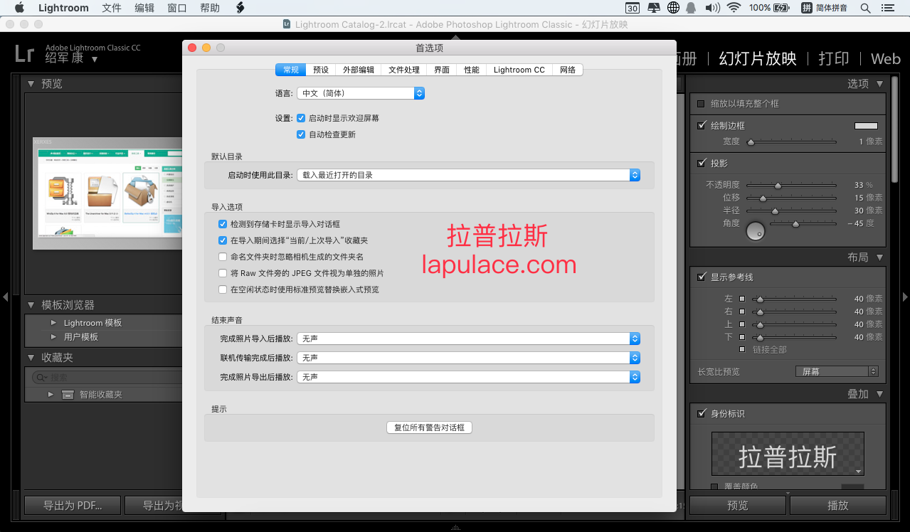910x532 pixels.
Task: Click the 复位所有警告对话框 button
Action: [x=429, y=427]
